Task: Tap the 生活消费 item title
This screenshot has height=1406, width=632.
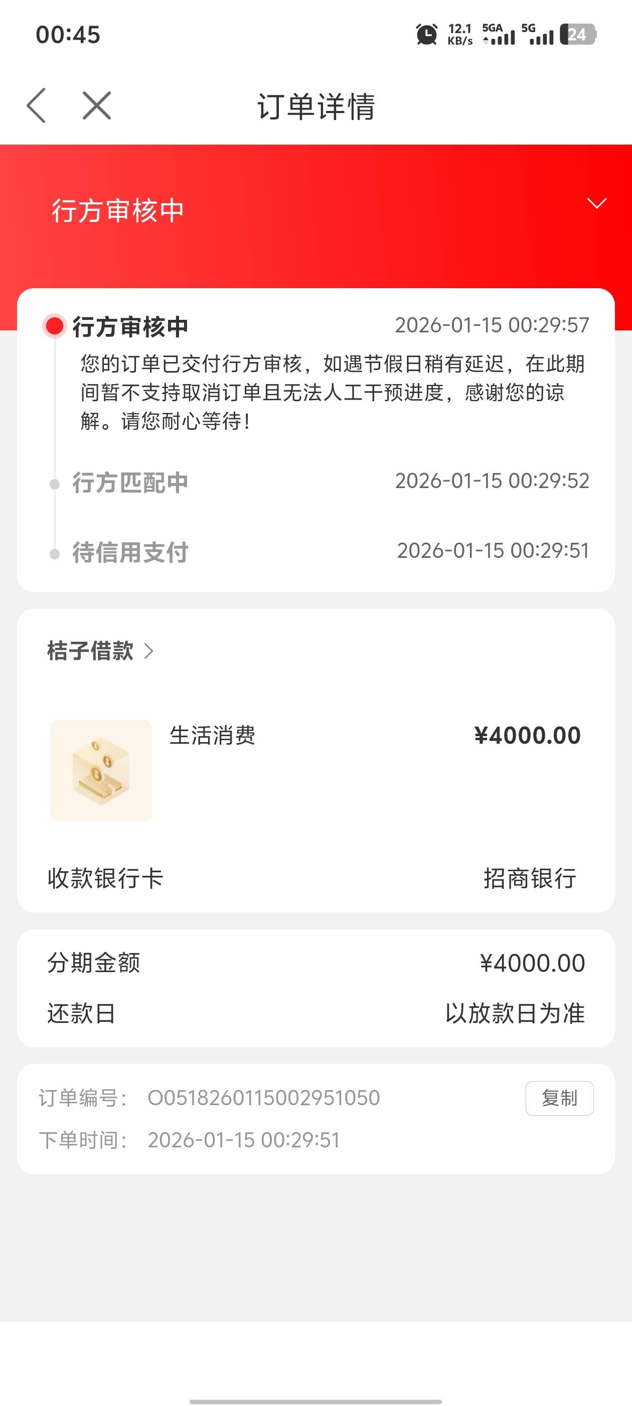Action: coord(212,735)
